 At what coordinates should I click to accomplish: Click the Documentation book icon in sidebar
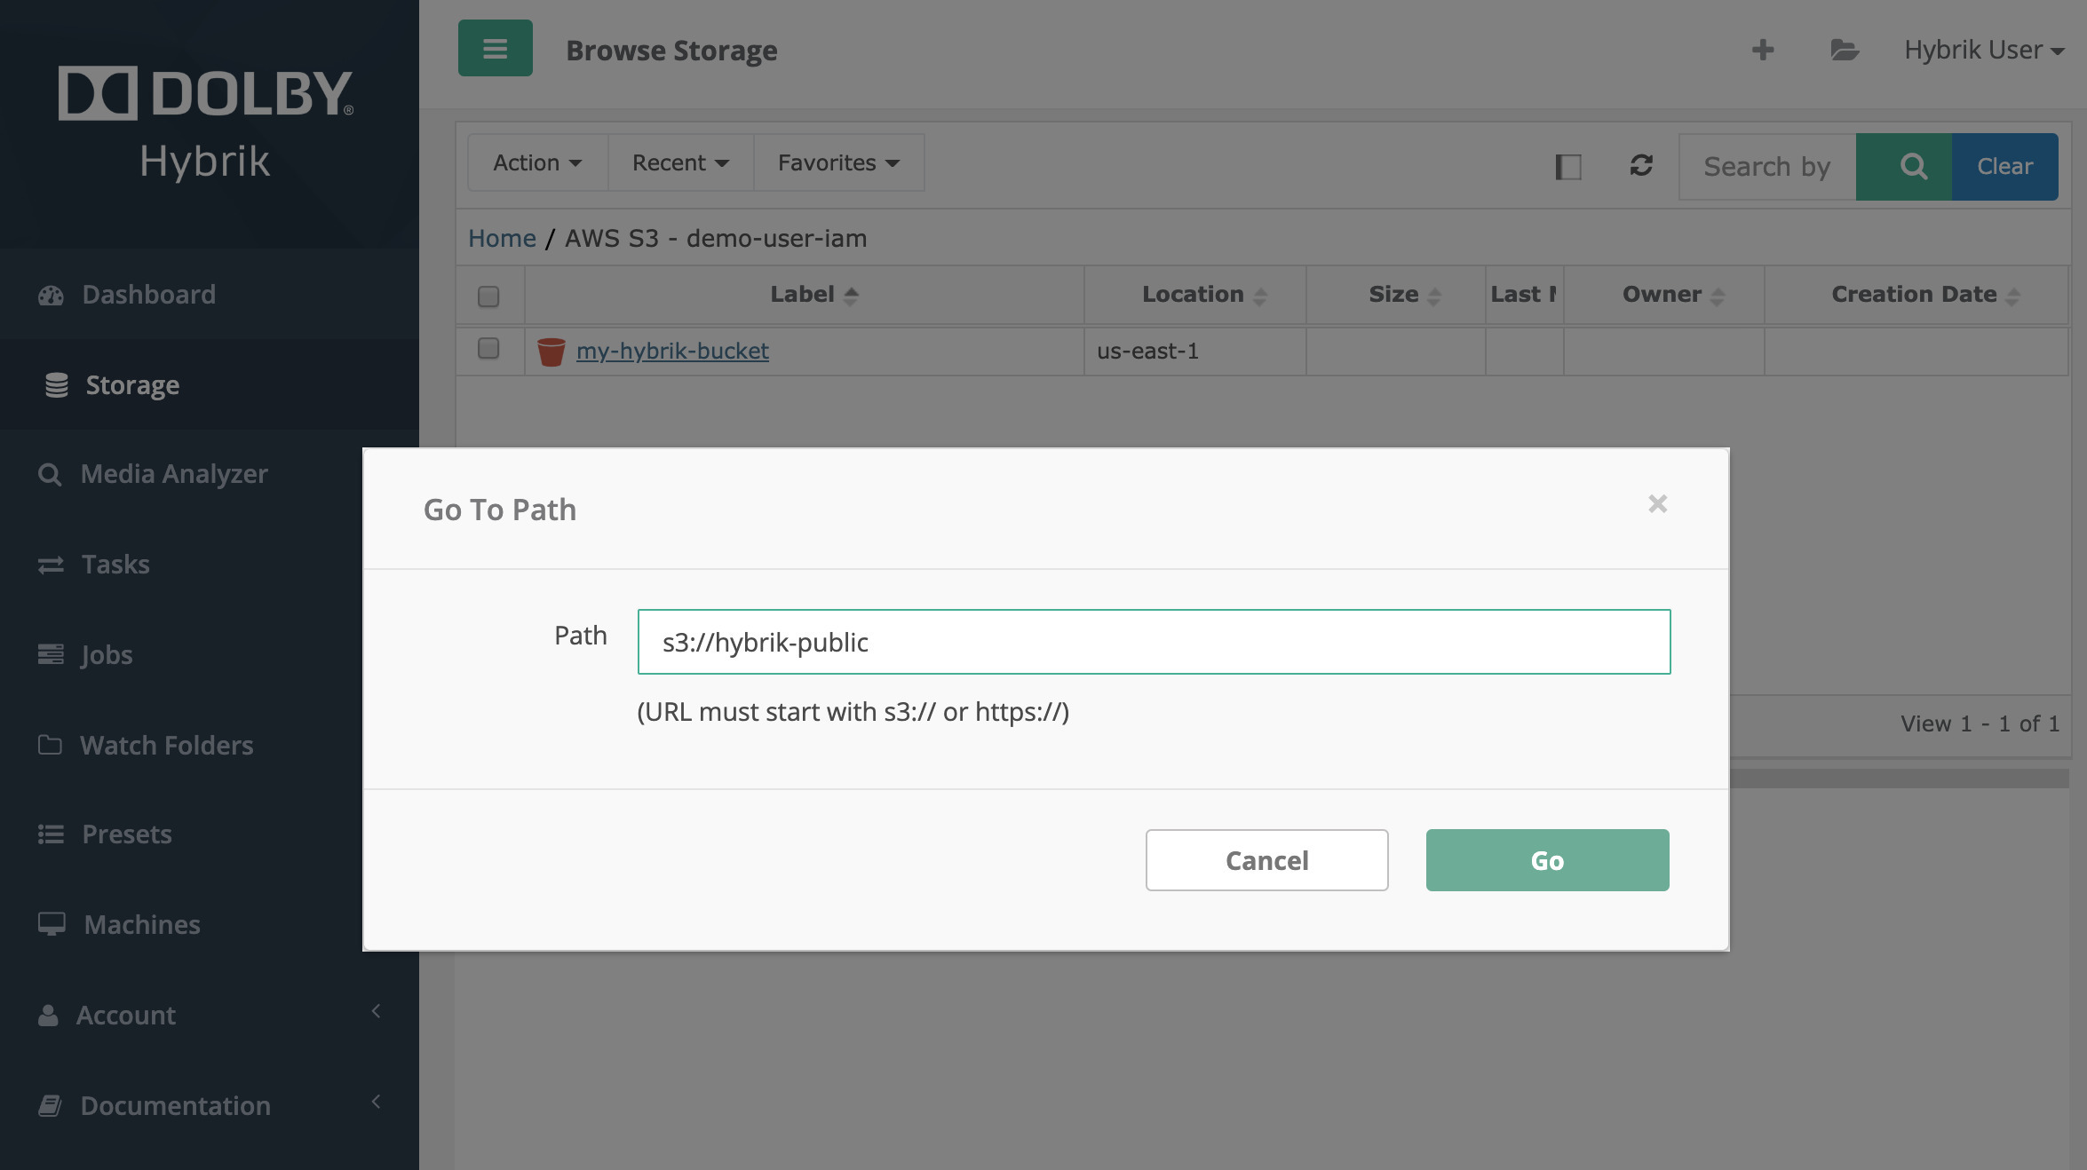click(50, 1105)
